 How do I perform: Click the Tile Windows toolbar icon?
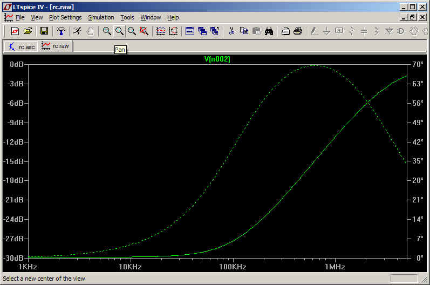pyautogui.click(x=189, y=31)
